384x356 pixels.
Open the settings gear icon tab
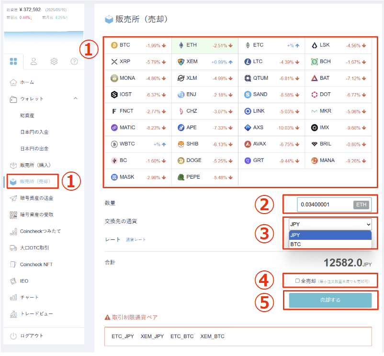(x=54, y=61)
